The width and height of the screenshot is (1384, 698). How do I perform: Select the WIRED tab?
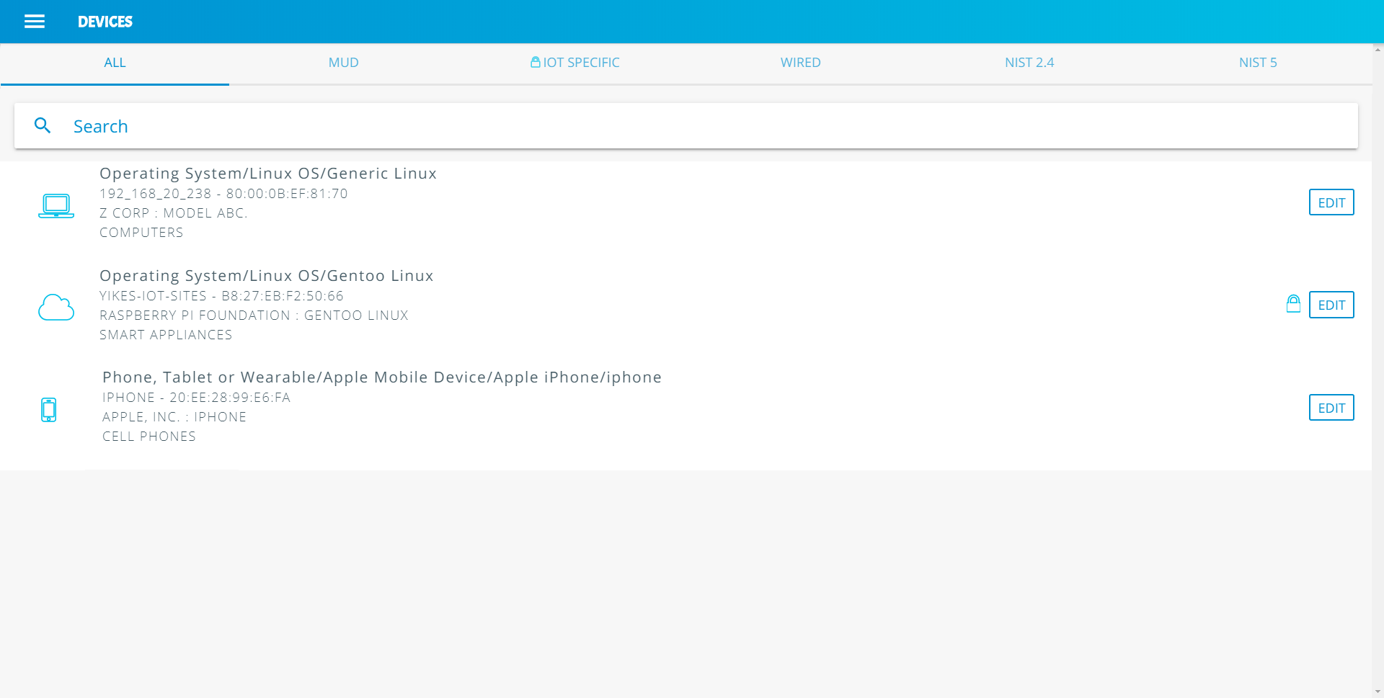pos(800,63)
